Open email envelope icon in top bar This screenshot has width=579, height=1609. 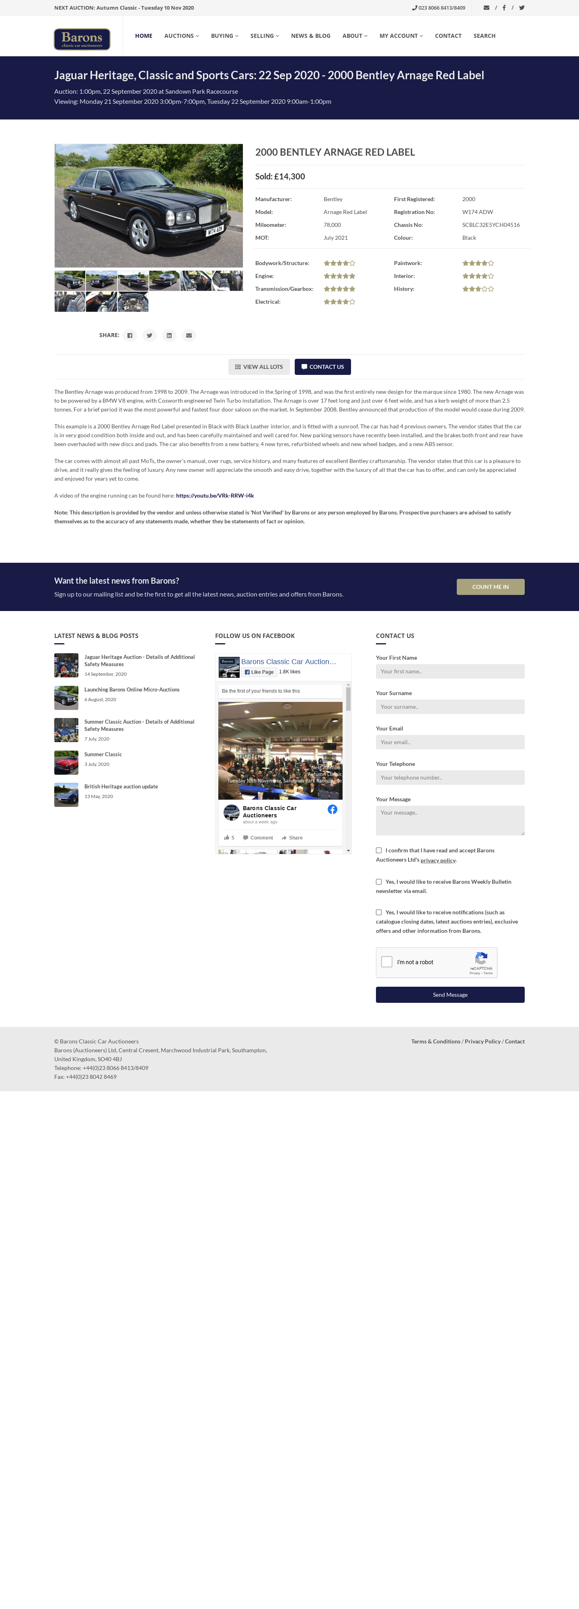click(x=487, y=8)
